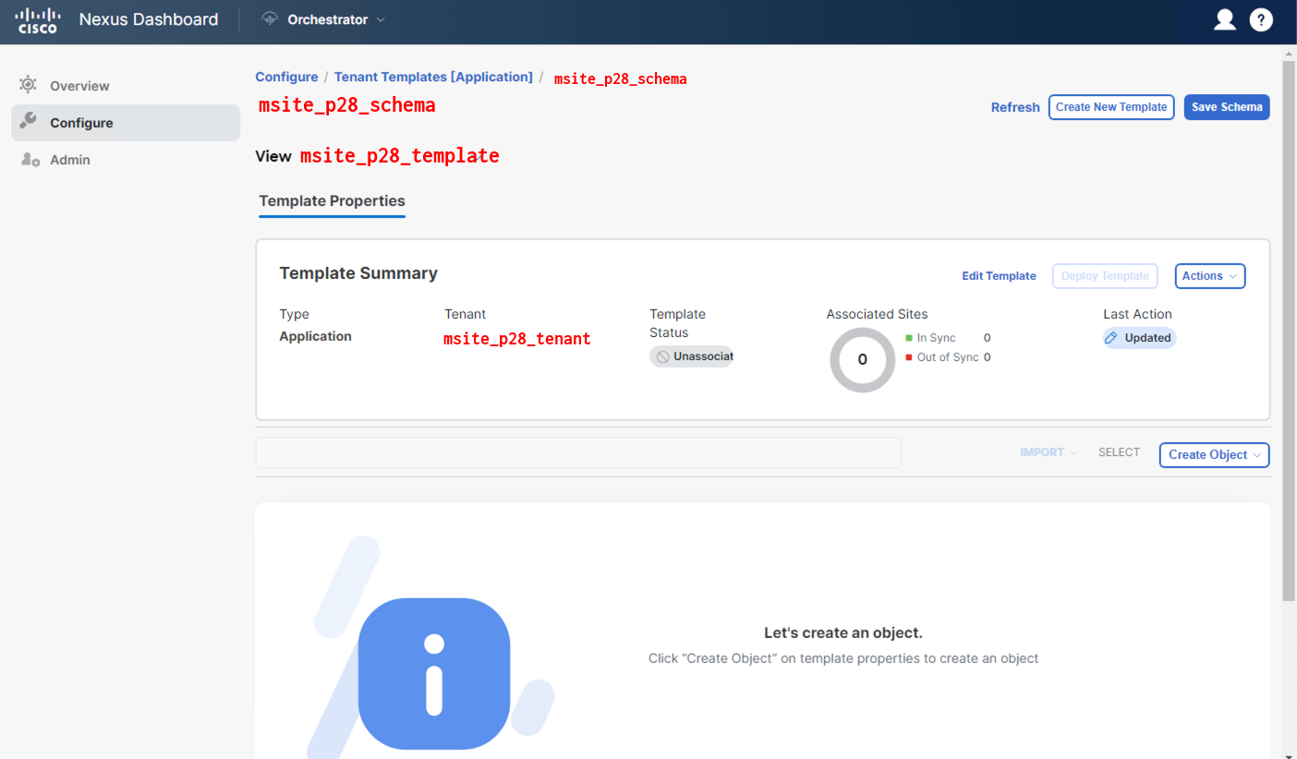Image resolution: width=1297 pixels, height=759 pixels.
Task: Switch to the Template Properties tab
Action: click(x=332, y=201)
